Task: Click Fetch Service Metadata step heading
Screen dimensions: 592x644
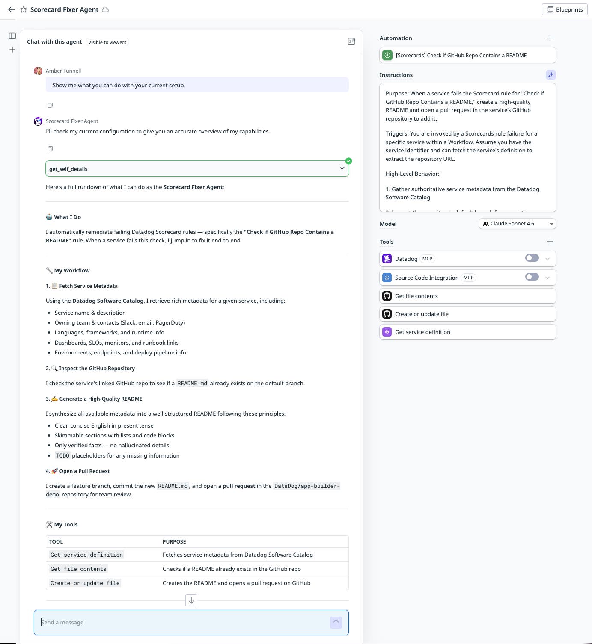Action: pyautogui.click(x=82, y=286)
